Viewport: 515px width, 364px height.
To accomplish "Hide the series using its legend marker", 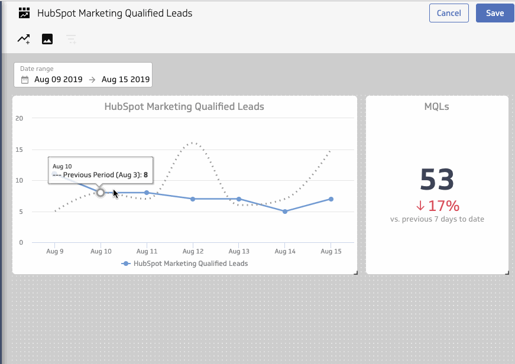I will click(126, 264).
